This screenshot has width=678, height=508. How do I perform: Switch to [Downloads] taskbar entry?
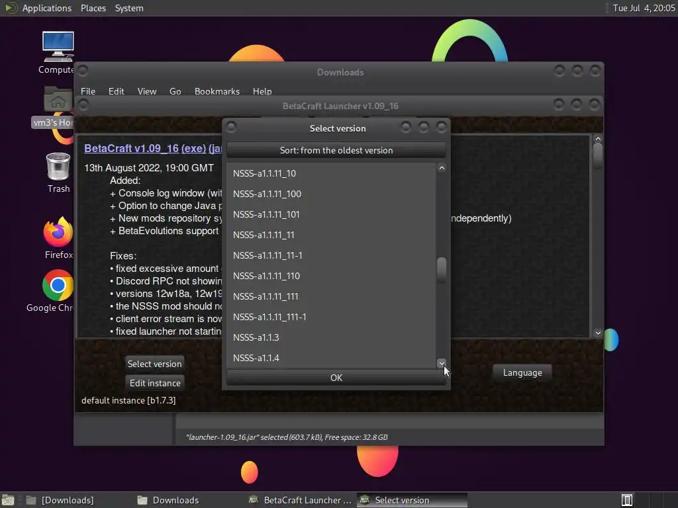point(60,500)
